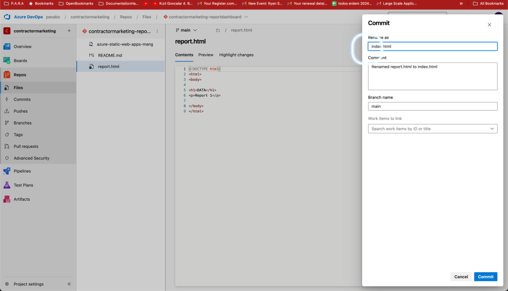This screenshot has width=508, height=291.
Task: Click the Azure DevOps logo icon
Action: (7, 17)
